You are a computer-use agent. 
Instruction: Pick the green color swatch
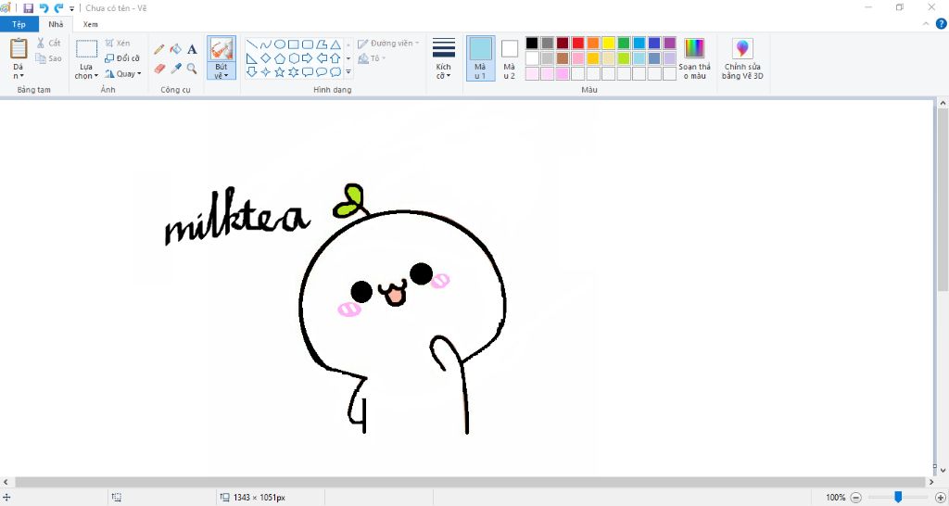624,43
